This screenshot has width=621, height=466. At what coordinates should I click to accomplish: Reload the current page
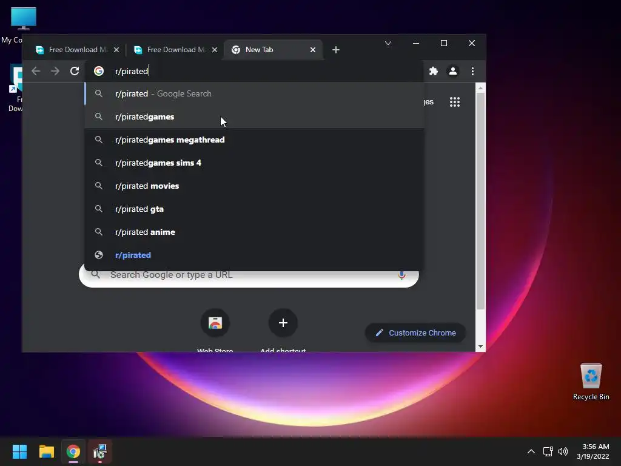(75, 71)
